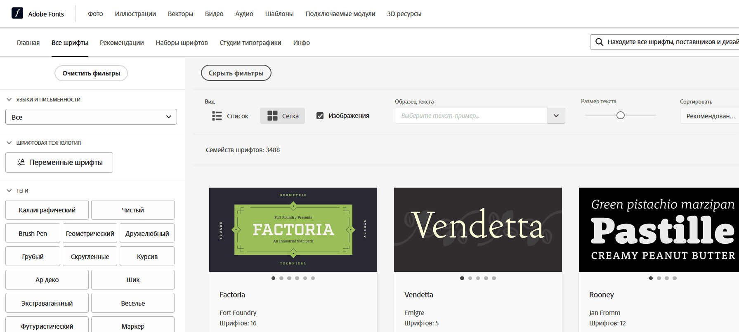Click the Очистить фильтры button
739x332 pixels.
pos(91,73)
